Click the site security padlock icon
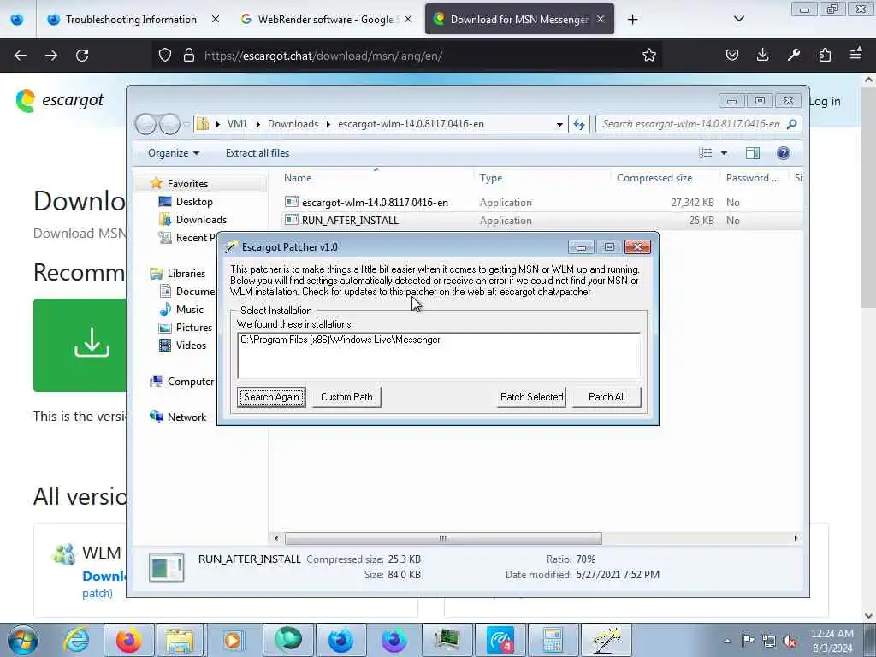 [x=189, y=56]
